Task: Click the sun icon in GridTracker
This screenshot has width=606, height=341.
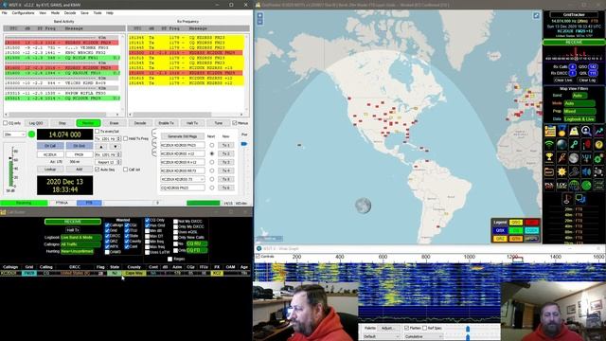Action: pos(561,171)
